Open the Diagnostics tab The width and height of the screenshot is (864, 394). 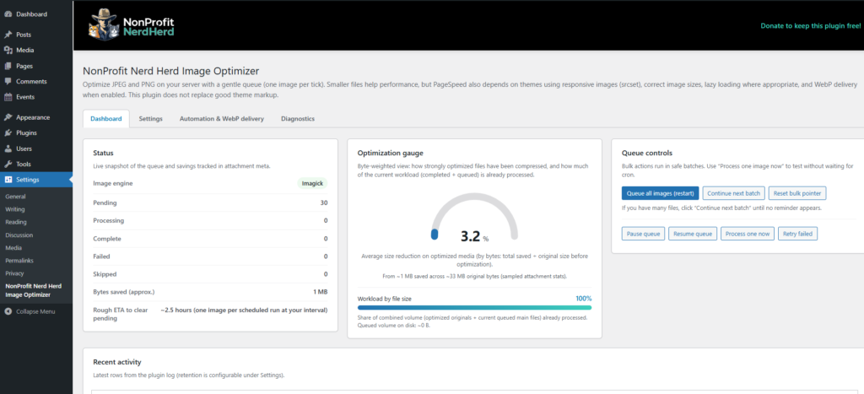298,119
